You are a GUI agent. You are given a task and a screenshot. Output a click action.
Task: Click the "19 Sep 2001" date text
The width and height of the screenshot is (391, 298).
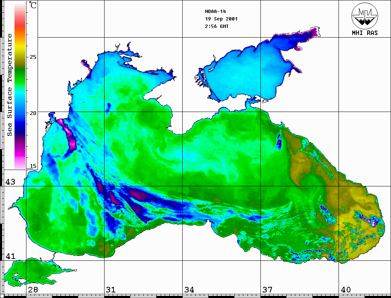click(221, 19)
